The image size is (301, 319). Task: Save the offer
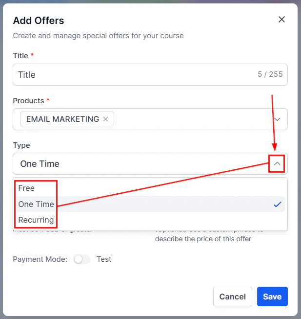272,296
